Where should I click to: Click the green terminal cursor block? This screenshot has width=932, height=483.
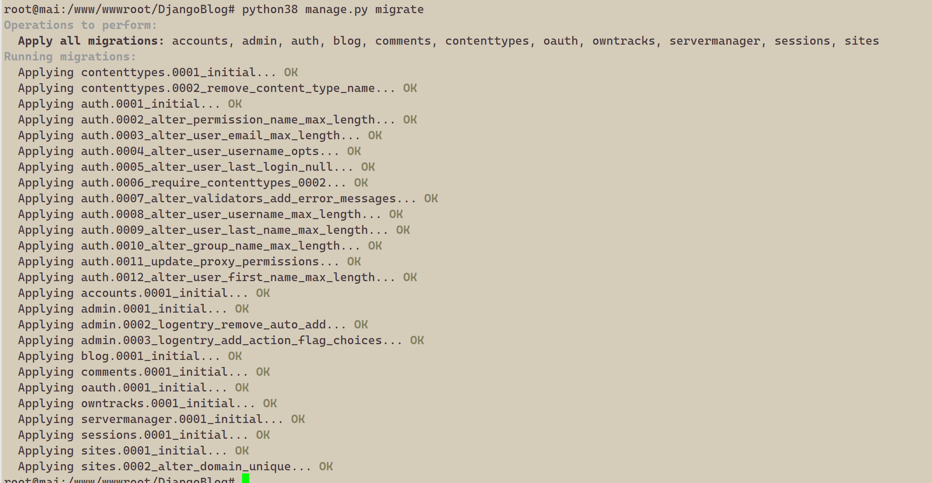[246, 478]
